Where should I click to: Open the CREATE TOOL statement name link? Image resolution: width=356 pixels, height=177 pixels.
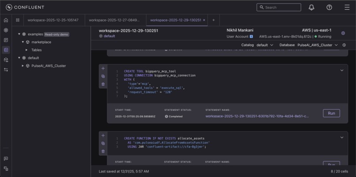pos(257,116)
